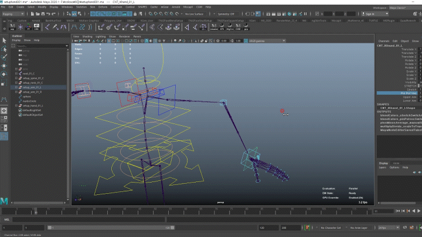Expand setup_hand_01_L in the Outliner
Screen dimensions: 422x237
tap(16, 105)
